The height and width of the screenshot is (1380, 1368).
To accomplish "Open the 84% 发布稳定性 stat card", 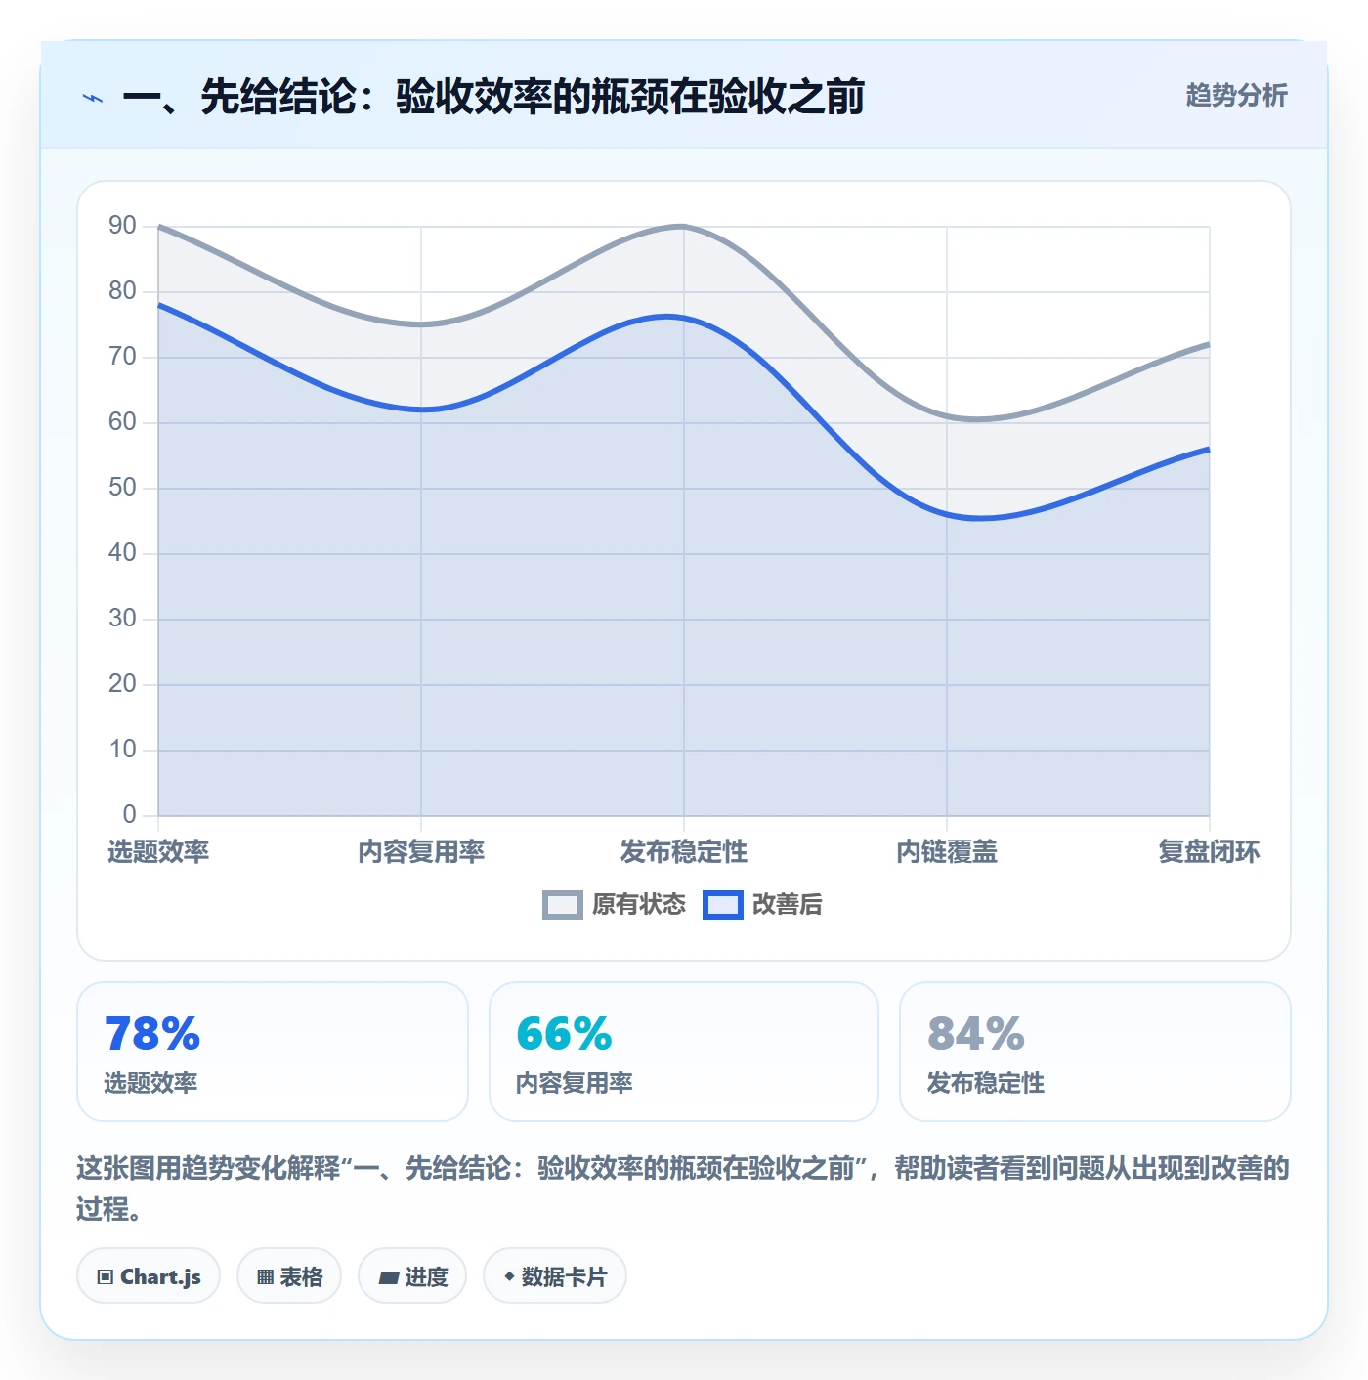I will pos(1095,1052).
